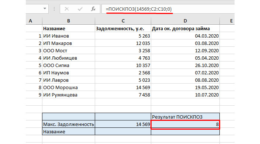Select debt value 5 263
The height and width of the screenshot is (144, 260).
coord(123,36)
